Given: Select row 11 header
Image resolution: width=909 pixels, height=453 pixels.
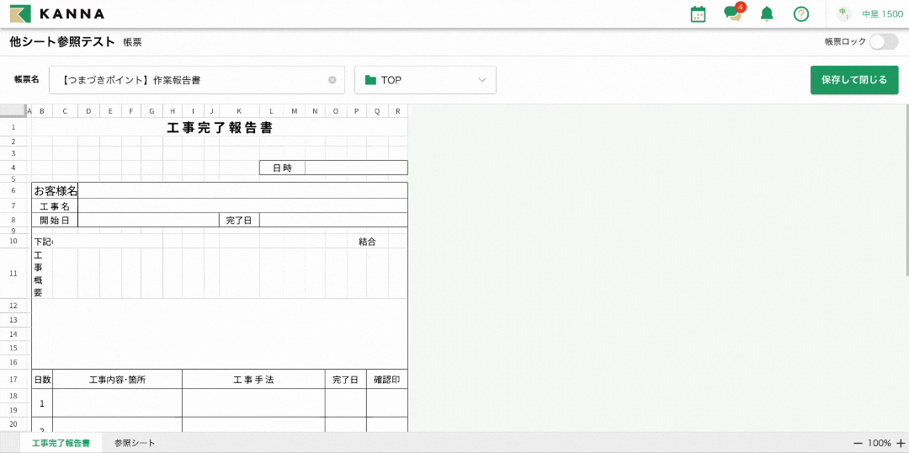Looking at the screenshot, I should (x=13, y=274).
